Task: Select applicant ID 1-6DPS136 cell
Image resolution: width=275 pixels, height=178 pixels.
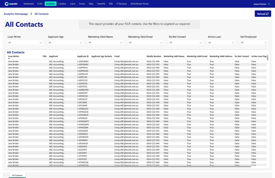Action: (x=82, y=77)
